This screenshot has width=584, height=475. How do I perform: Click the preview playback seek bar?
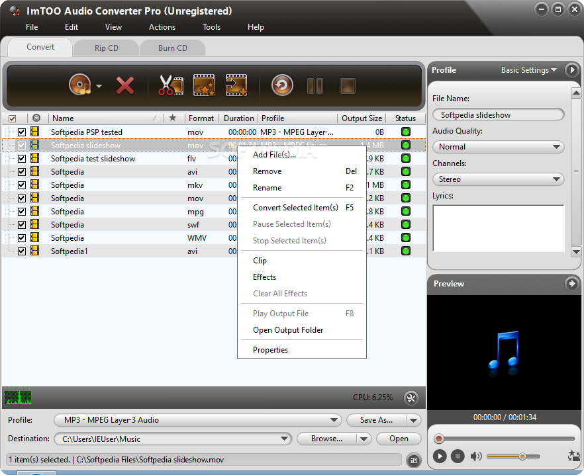(505, 439)
